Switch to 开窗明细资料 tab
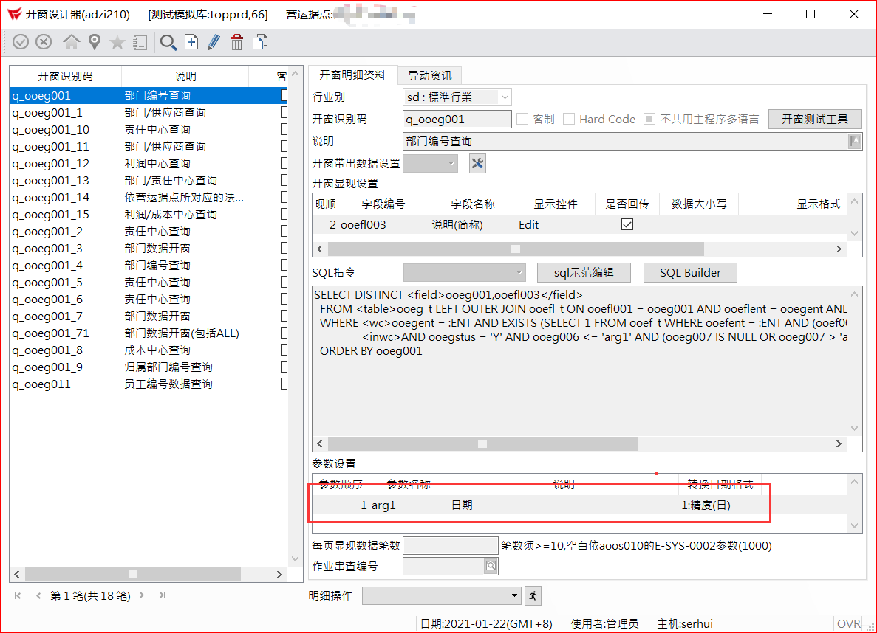 [x=352, y=75]
